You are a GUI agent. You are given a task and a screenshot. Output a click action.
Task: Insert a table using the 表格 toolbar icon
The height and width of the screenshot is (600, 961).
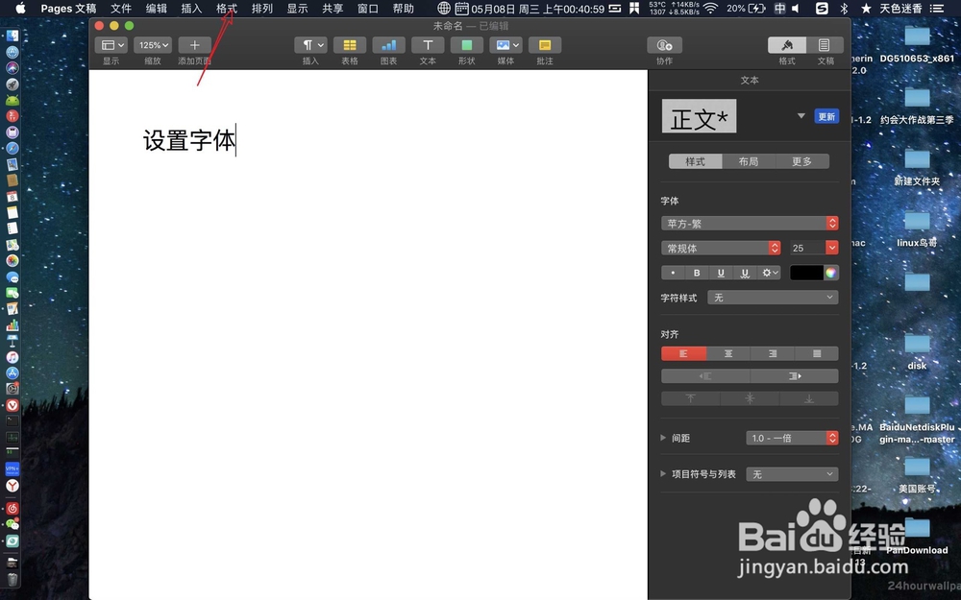point(350,45)
